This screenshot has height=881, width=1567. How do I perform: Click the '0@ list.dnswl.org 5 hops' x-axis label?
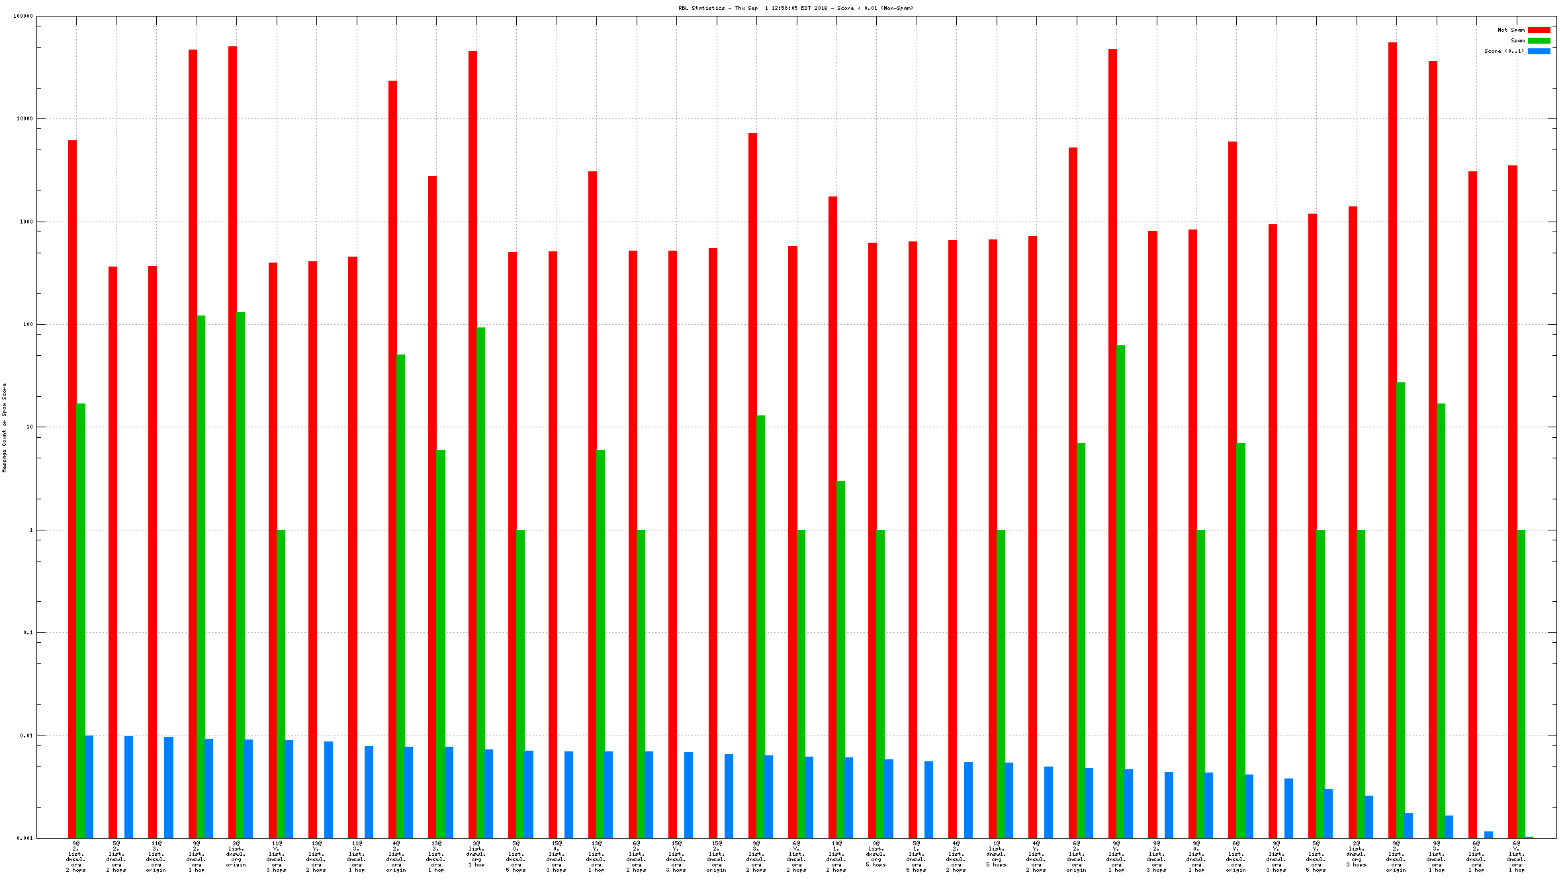coord(876,854)
